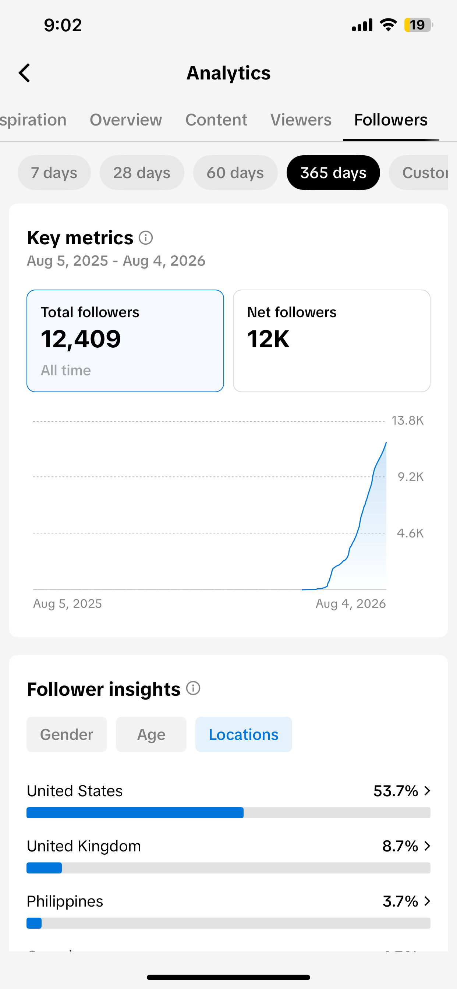Click the United States percentage bar
The height and width of the screenshot is (989, 457).
click(x=228, y=813)
